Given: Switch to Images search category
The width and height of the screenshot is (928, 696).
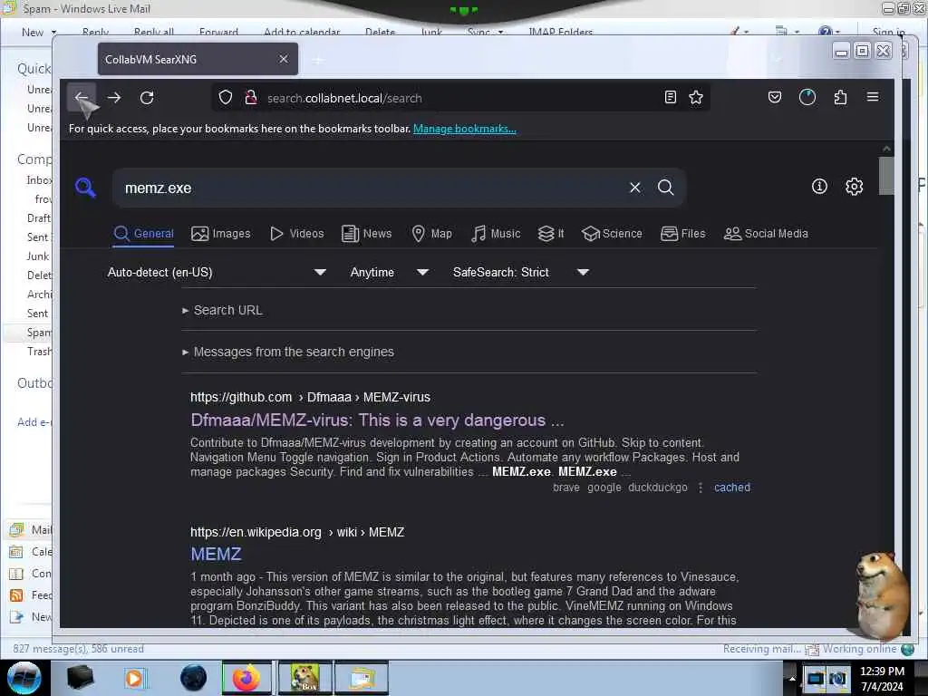Looking at the screenshot, I should click(x=221, y=234).
